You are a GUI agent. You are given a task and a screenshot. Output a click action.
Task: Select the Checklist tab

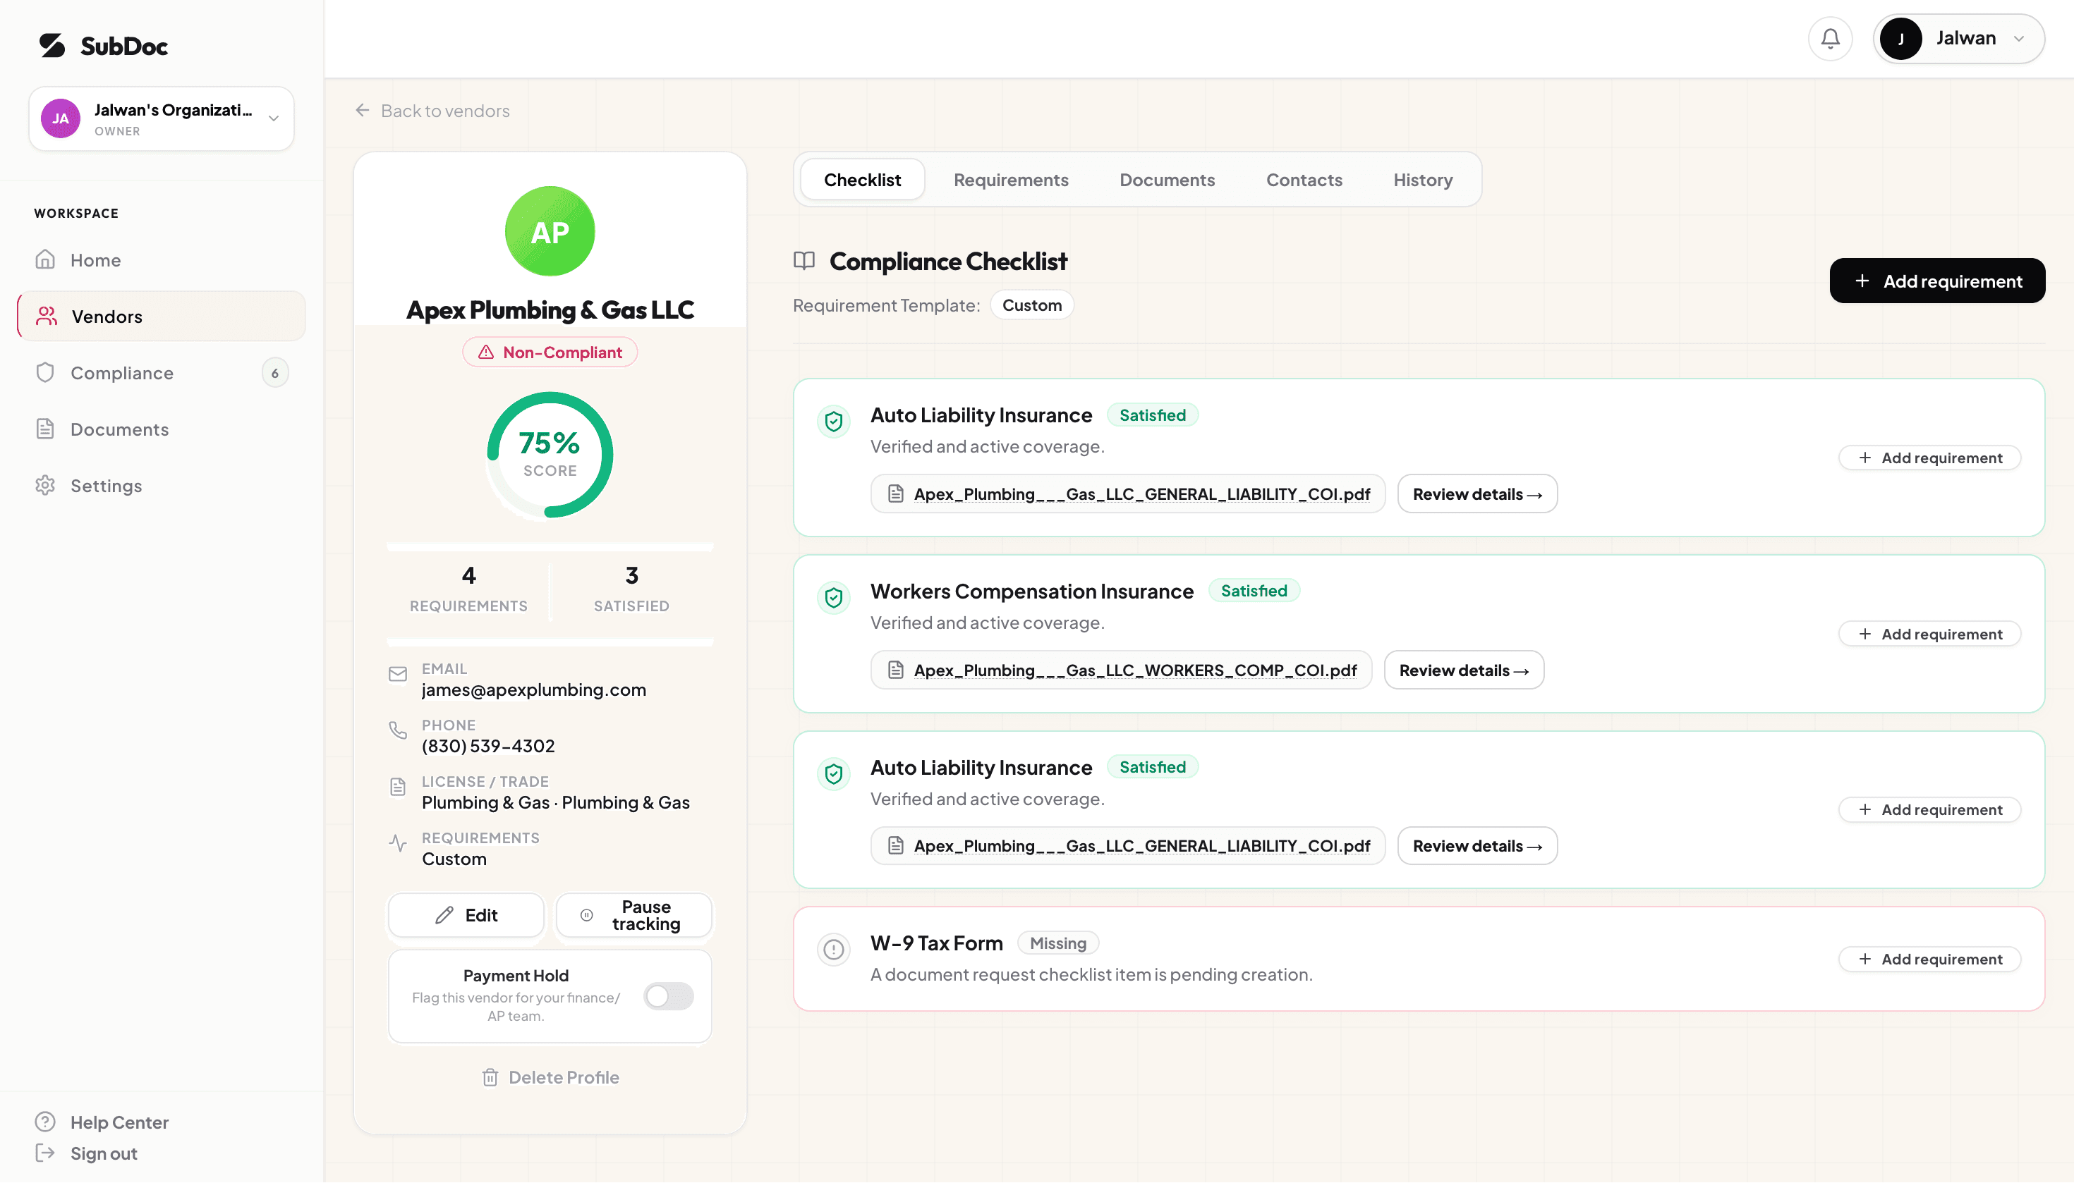point(862,180)
